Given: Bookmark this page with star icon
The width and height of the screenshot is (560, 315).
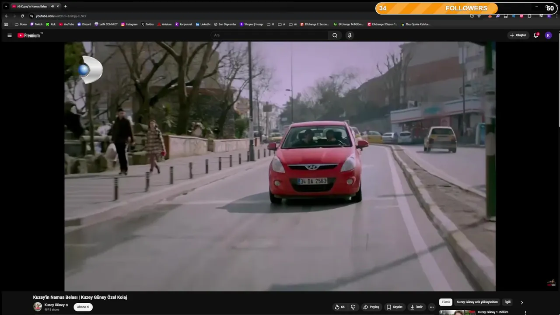Looking at the screenshot, I should (479, 16).
